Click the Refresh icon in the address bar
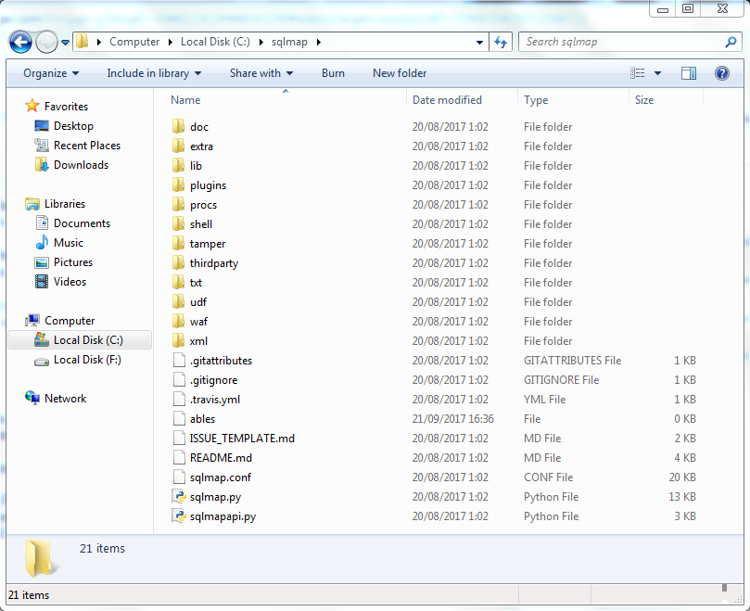750x611 pixels. point(501,42)
